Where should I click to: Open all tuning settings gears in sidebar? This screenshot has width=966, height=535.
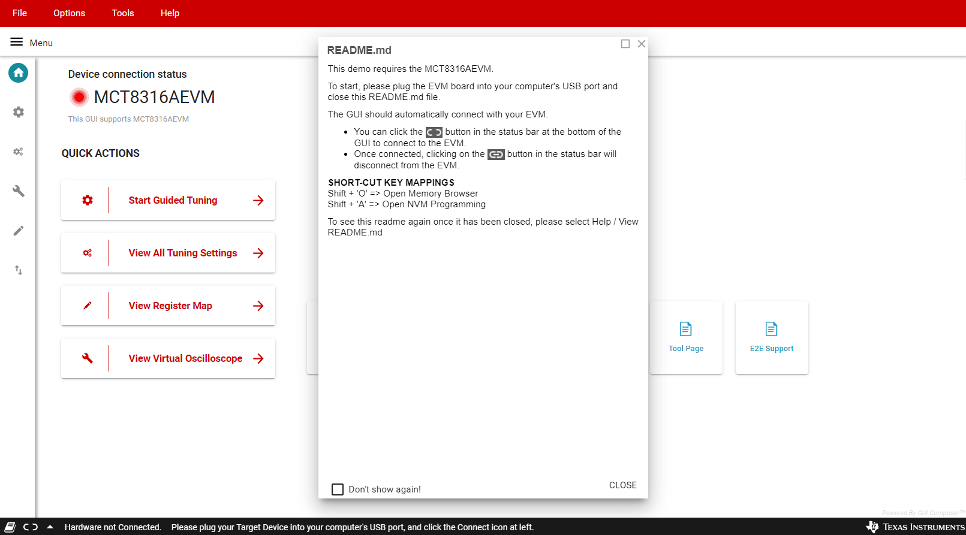click(19, 152)
